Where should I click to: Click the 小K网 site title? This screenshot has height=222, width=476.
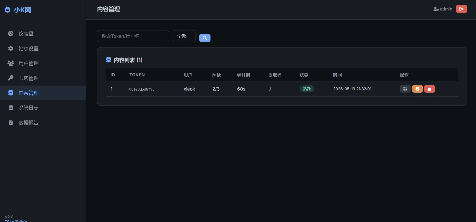point(23,10)
